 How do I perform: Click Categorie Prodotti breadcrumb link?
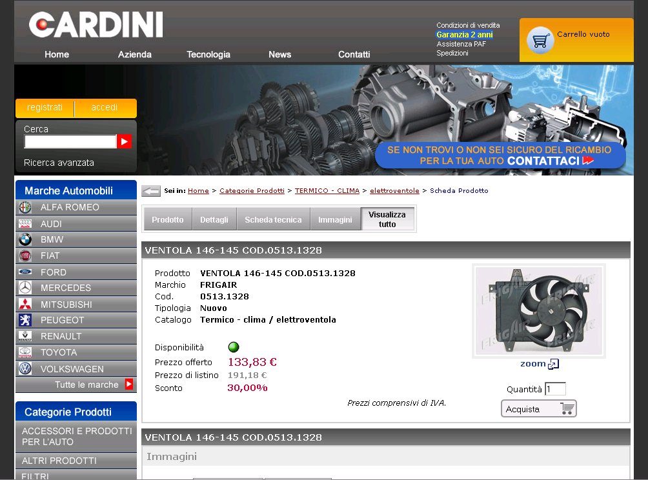click(x=252, y=190)
